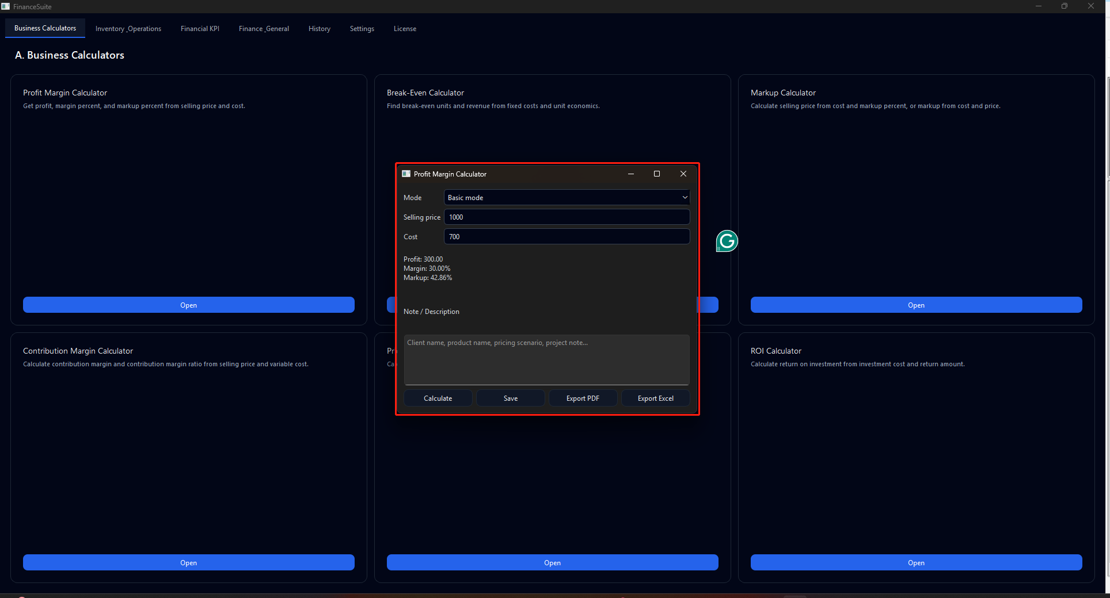Image resolution: width=1110 pixels, height=598 pixels.
Task: Minimize the Profit Margin Calculator dialog
Action: (x=631, y=174)
